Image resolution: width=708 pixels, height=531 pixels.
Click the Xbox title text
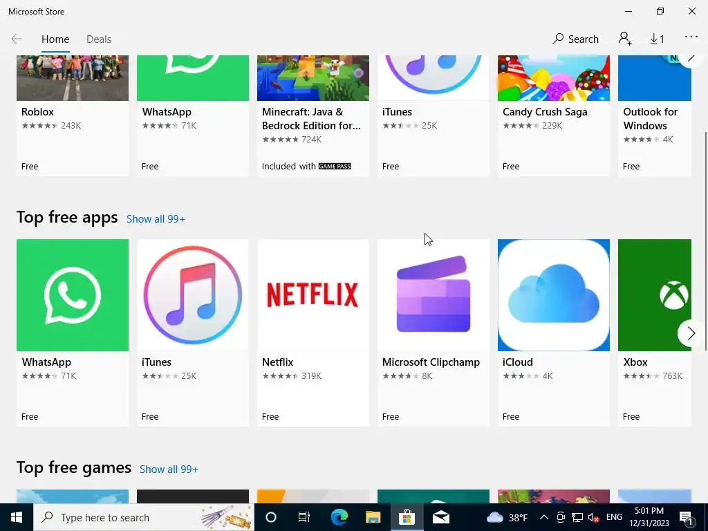pos(635,362)
